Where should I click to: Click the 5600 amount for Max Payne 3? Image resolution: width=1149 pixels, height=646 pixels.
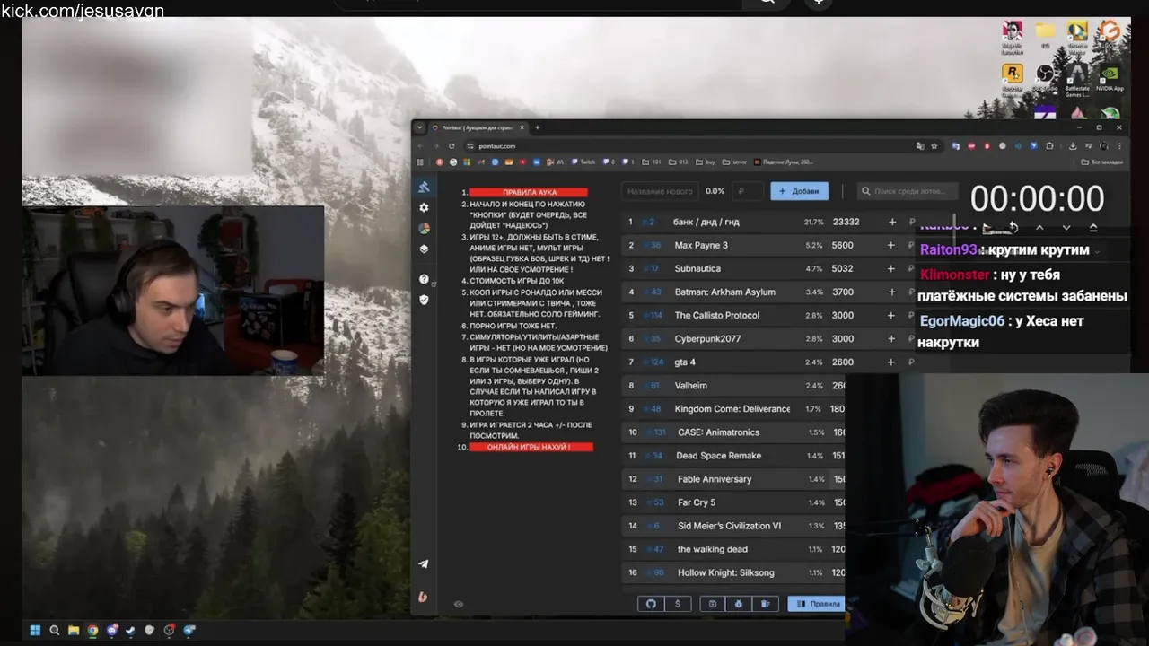pos(842,245)
